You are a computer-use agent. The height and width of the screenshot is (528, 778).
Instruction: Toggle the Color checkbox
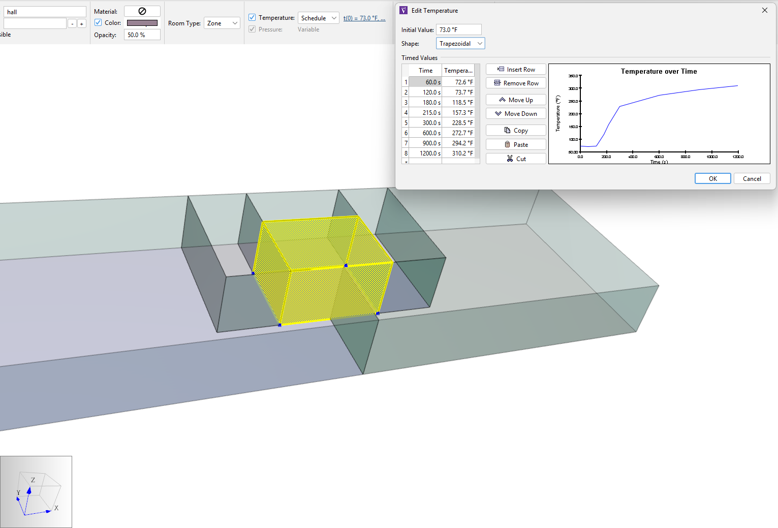[x=98, y=23]
